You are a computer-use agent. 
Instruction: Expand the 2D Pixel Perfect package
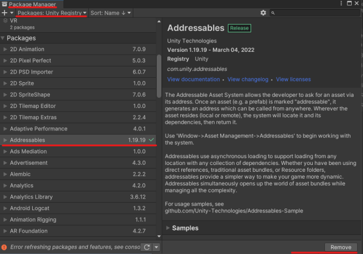[x=5, y=61]
